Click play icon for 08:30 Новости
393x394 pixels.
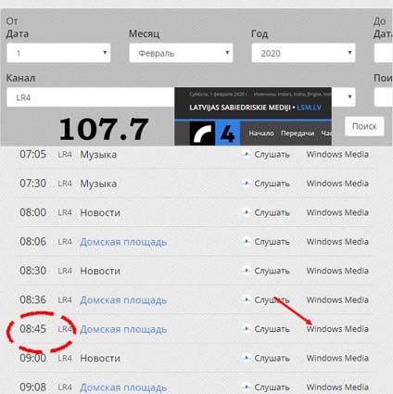click(247, 271)
